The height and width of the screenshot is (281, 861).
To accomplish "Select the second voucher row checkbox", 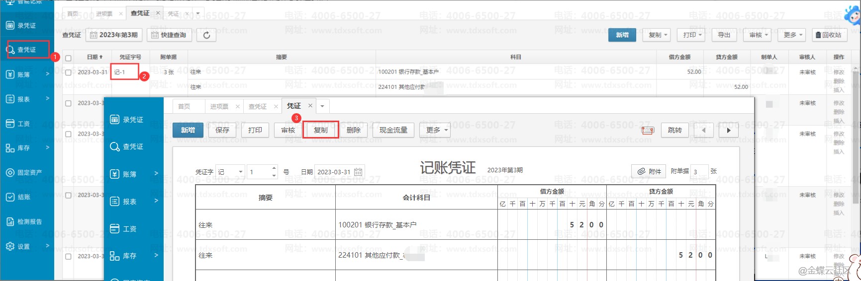I will 69,103.
